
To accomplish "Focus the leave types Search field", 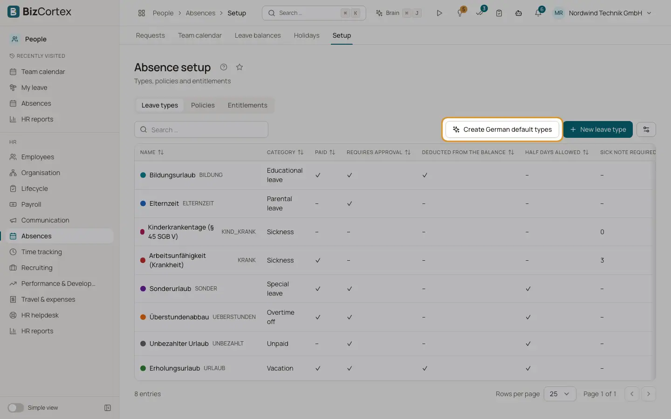I will click(x=201, y=129).
